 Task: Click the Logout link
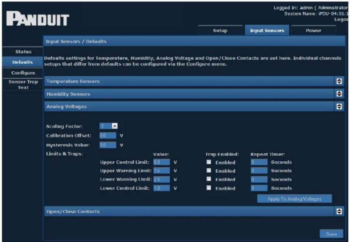(x=341, y=20)
